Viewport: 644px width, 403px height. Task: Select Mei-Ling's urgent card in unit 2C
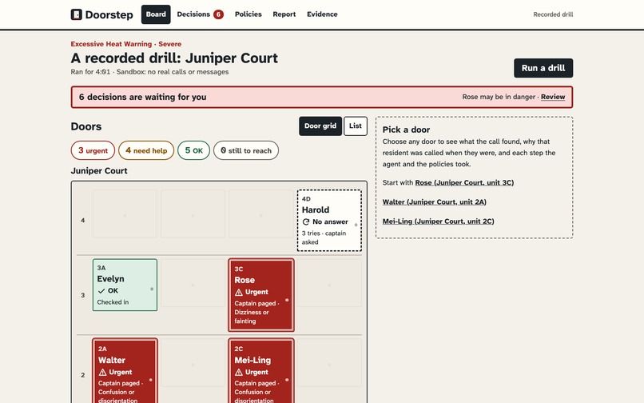coord(261,371)
